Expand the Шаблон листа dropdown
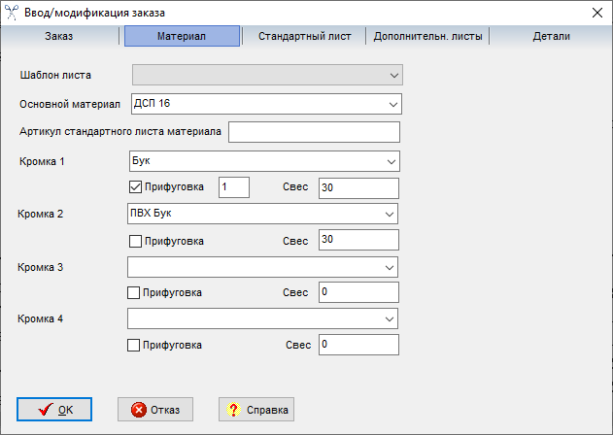 click(x=393, y=75)
